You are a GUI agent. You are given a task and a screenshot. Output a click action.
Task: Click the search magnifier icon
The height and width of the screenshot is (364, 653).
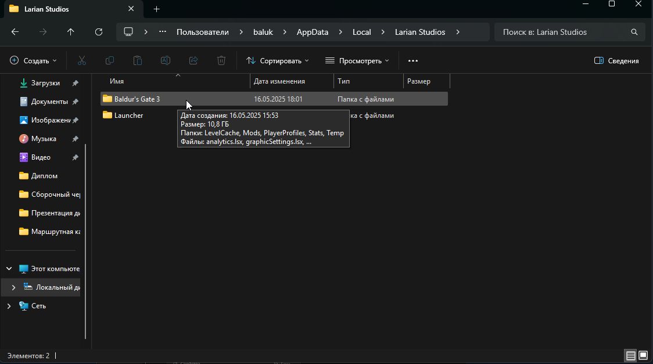(x=634, y=32)
